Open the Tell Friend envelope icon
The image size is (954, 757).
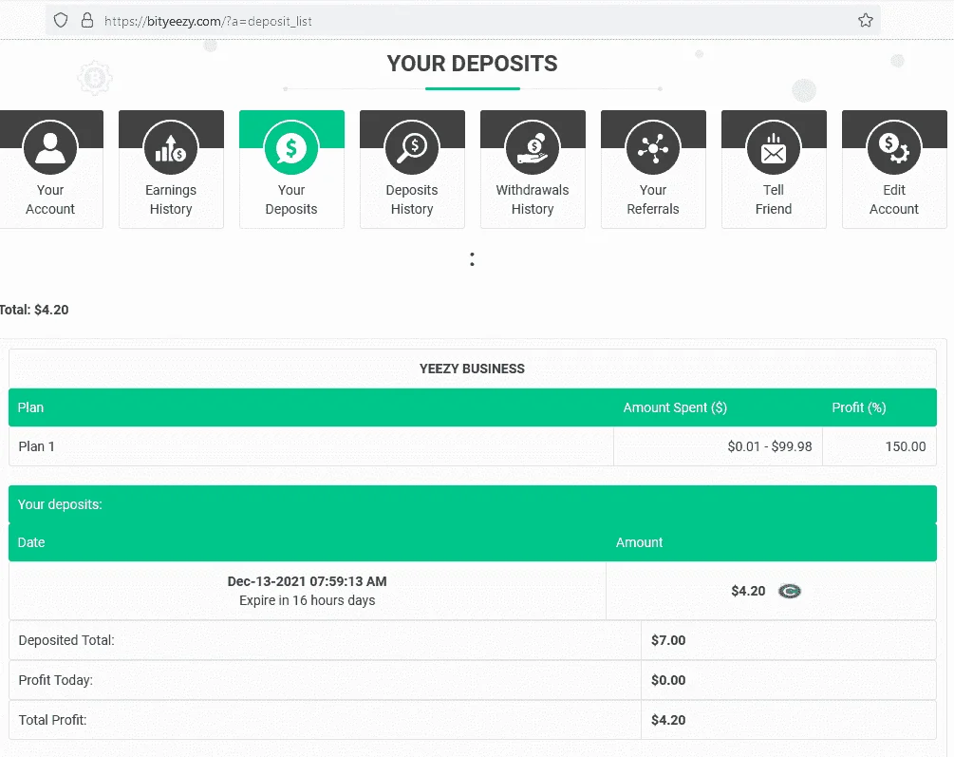pos(774,148)
